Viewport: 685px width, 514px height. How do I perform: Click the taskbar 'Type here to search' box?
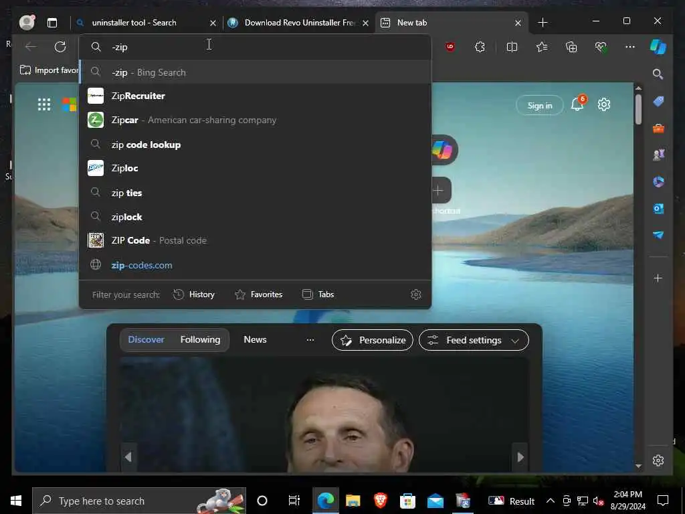click(x=139, y=501)
